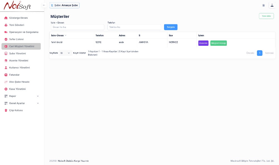Click the Gösterge Ekranı home icon
This screenshot has width=279, height=165.
[6, 18]
